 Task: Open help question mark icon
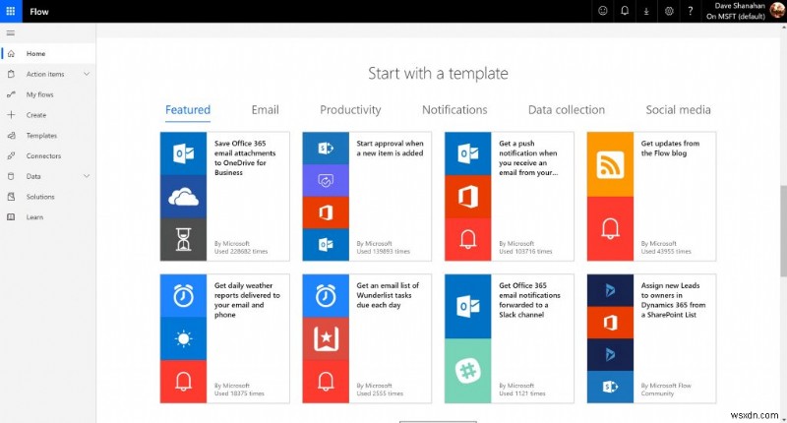tap(691, 11)
